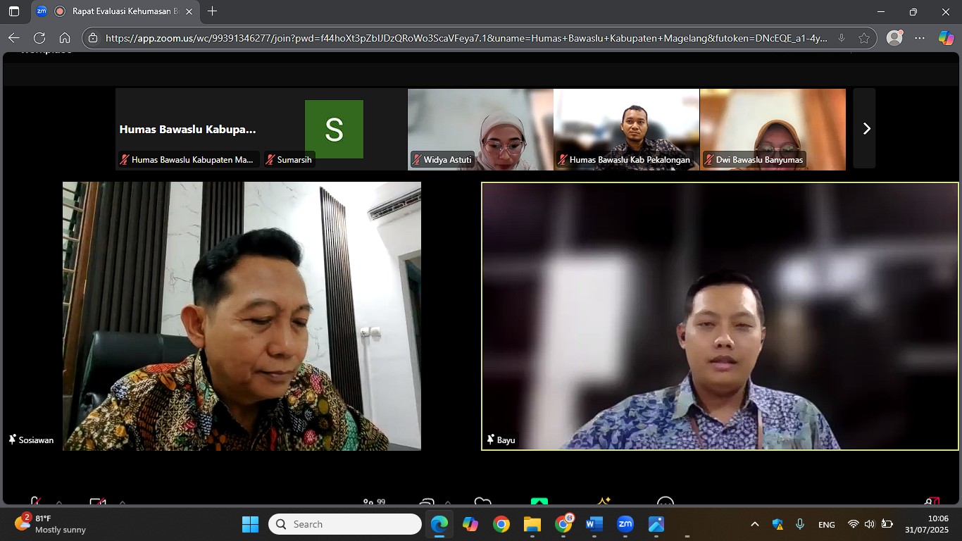Click the browser home icon
The width and height of the screenshot is (962, 541).
click(x=65, y=38)
